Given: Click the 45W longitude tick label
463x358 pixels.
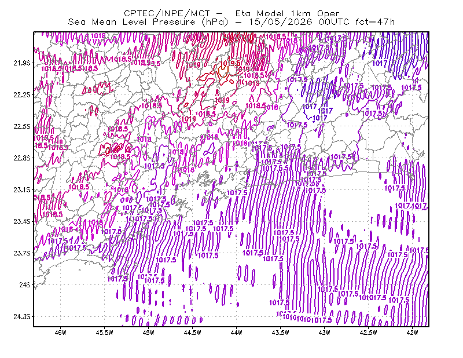Looking at the screenshot, I should point(149,333).
